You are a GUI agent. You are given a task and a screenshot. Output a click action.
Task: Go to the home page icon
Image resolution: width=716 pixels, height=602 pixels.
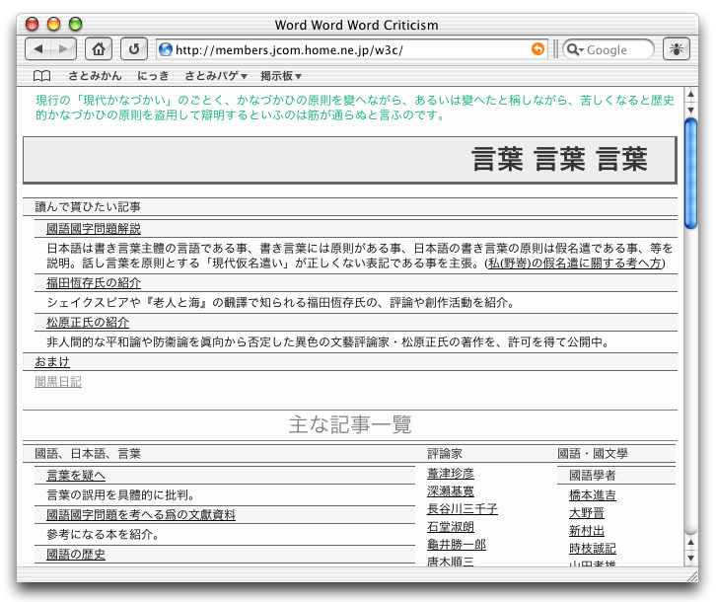point(98,49)
